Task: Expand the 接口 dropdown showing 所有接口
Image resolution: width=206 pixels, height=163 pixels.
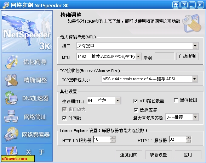Action: 195,46
